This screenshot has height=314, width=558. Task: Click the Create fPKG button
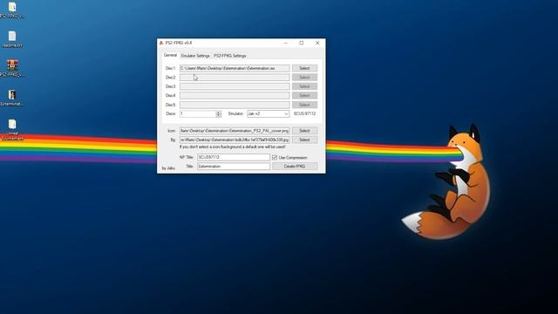point(295,167)
